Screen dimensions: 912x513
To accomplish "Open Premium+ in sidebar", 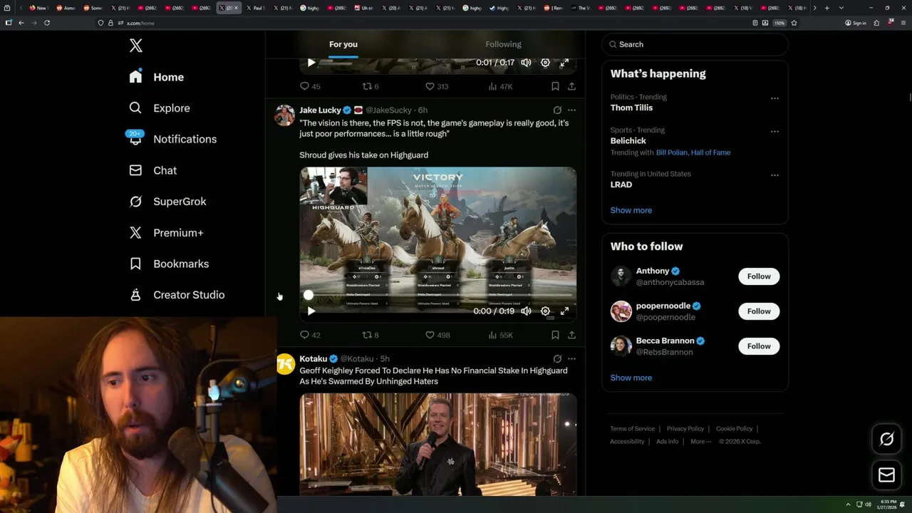I will pyautogui.click(x=166, y=233).
